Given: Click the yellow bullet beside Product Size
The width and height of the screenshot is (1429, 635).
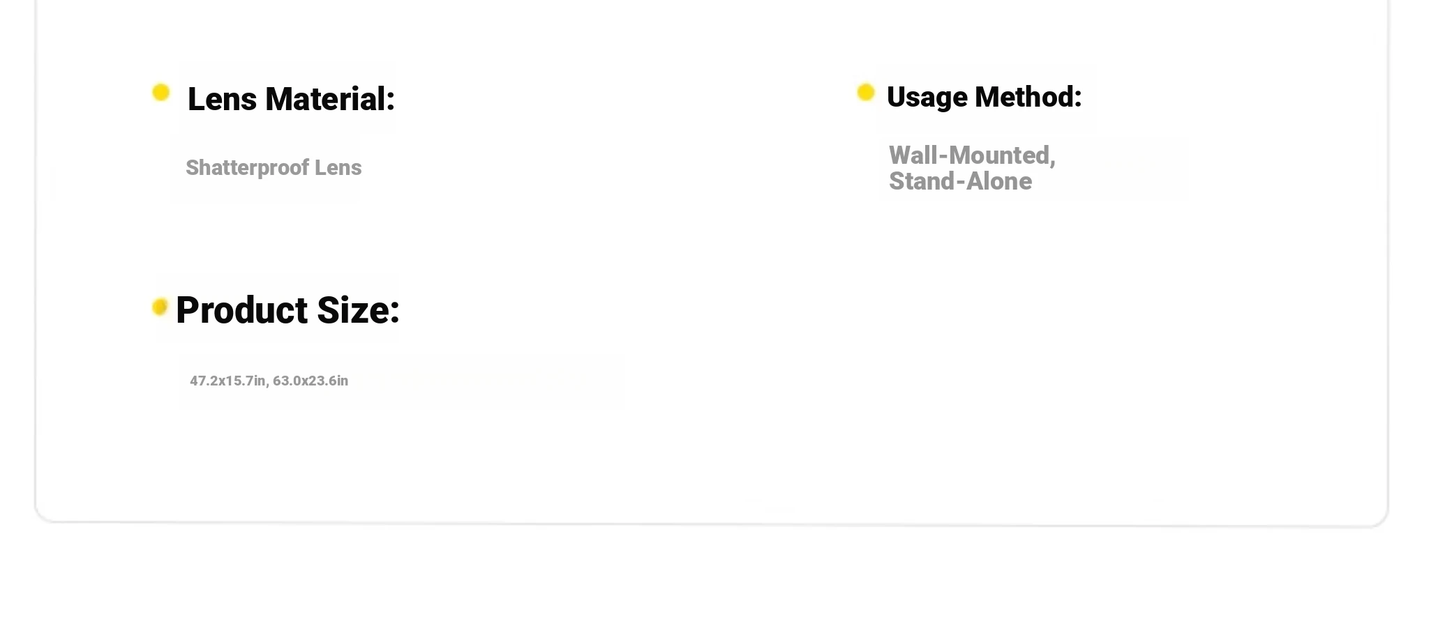Looking at the screenshot, I should 160,307.
